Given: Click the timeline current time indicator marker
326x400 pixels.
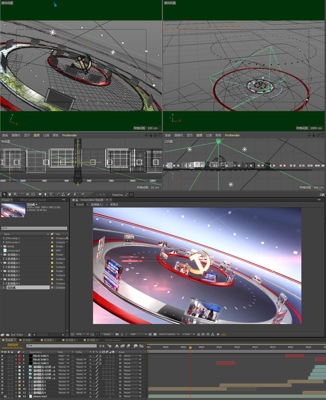Looking at the screenshot, I should pos(190,348).
